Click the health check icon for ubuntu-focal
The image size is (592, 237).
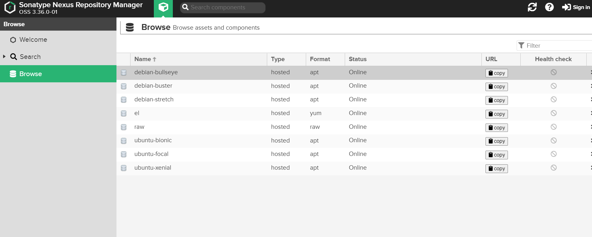point(553,154)
